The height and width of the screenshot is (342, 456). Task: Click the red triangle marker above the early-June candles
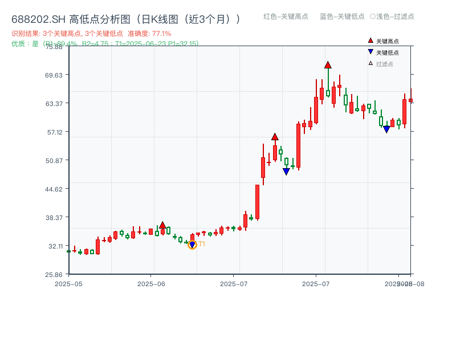(x=162, y=225)
